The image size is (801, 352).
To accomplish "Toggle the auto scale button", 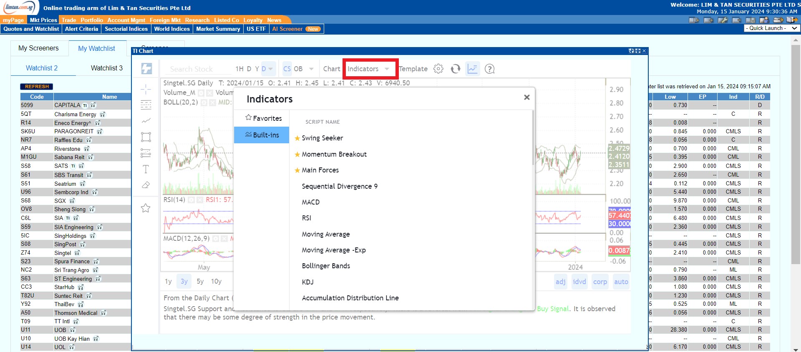I will pyautogui.click(x=621, y=282).
